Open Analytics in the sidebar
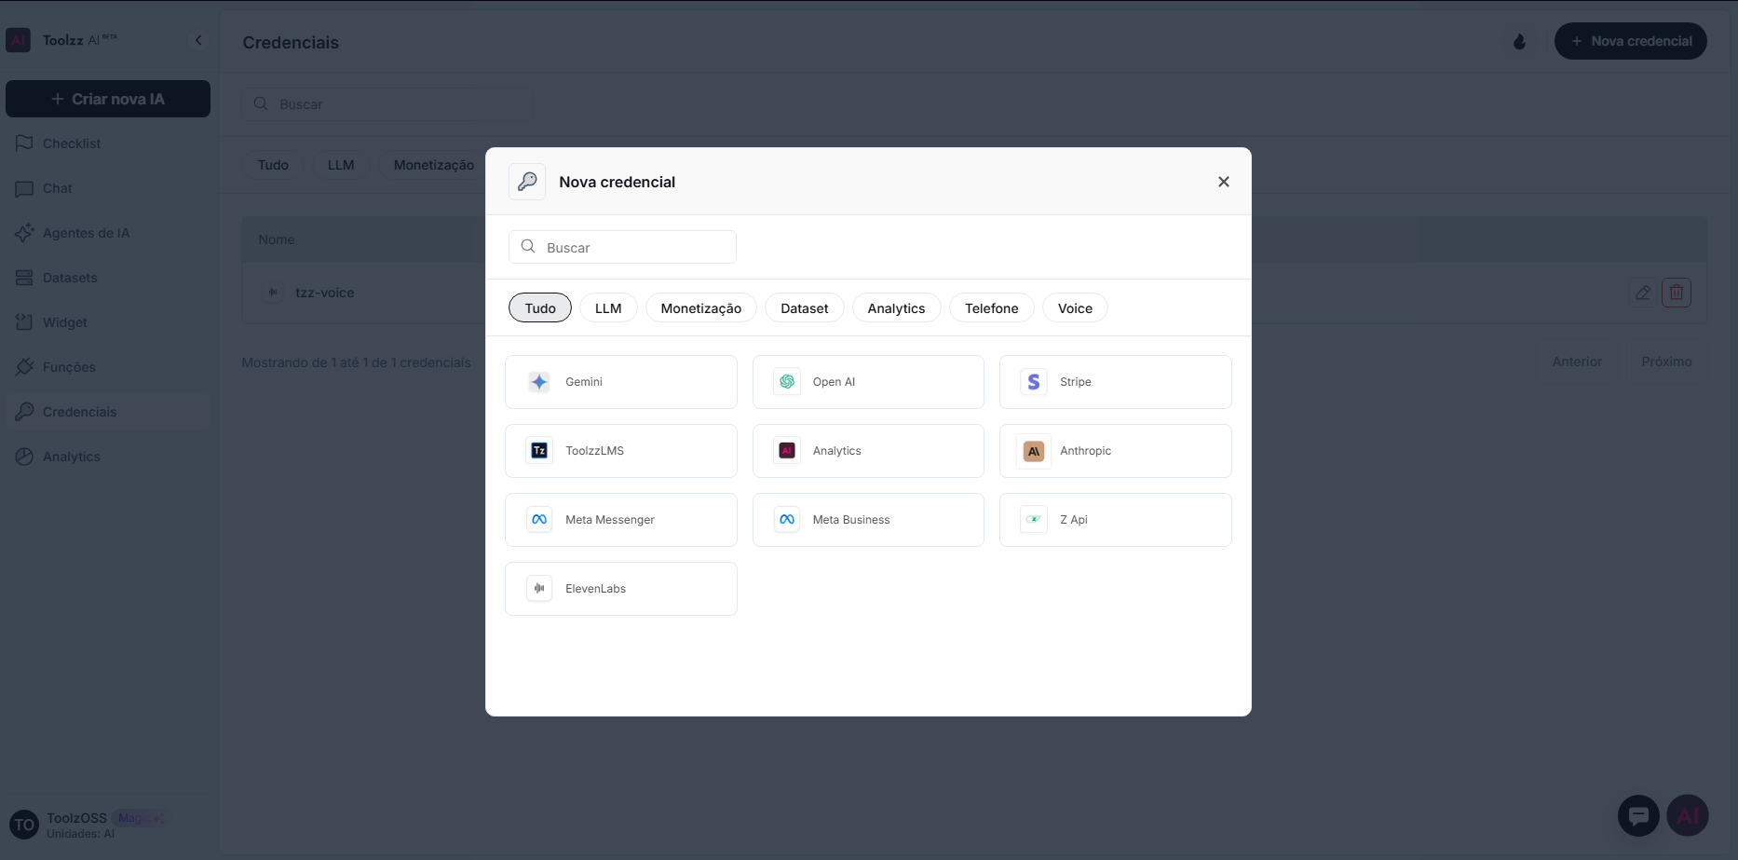The width and height of the screenshot is (1738, 860). coord(108,457)
